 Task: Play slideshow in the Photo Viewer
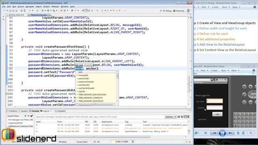[222, 133]
